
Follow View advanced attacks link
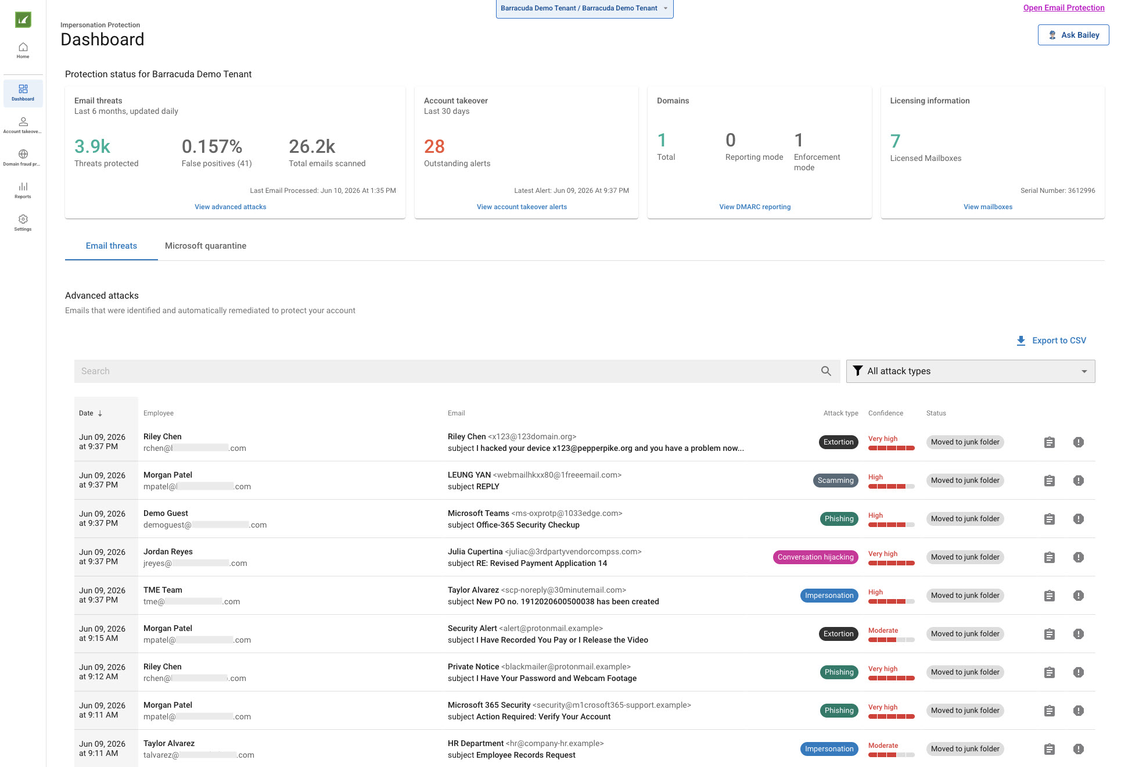click(x=231, y=207)
